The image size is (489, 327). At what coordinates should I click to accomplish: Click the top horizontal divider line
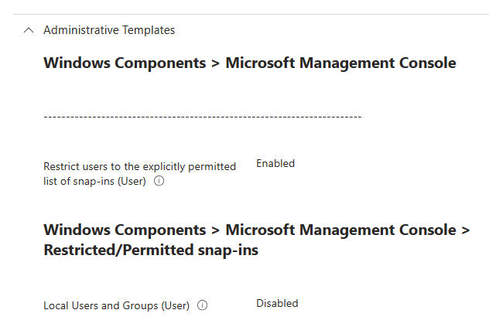[x=251, y=15]
